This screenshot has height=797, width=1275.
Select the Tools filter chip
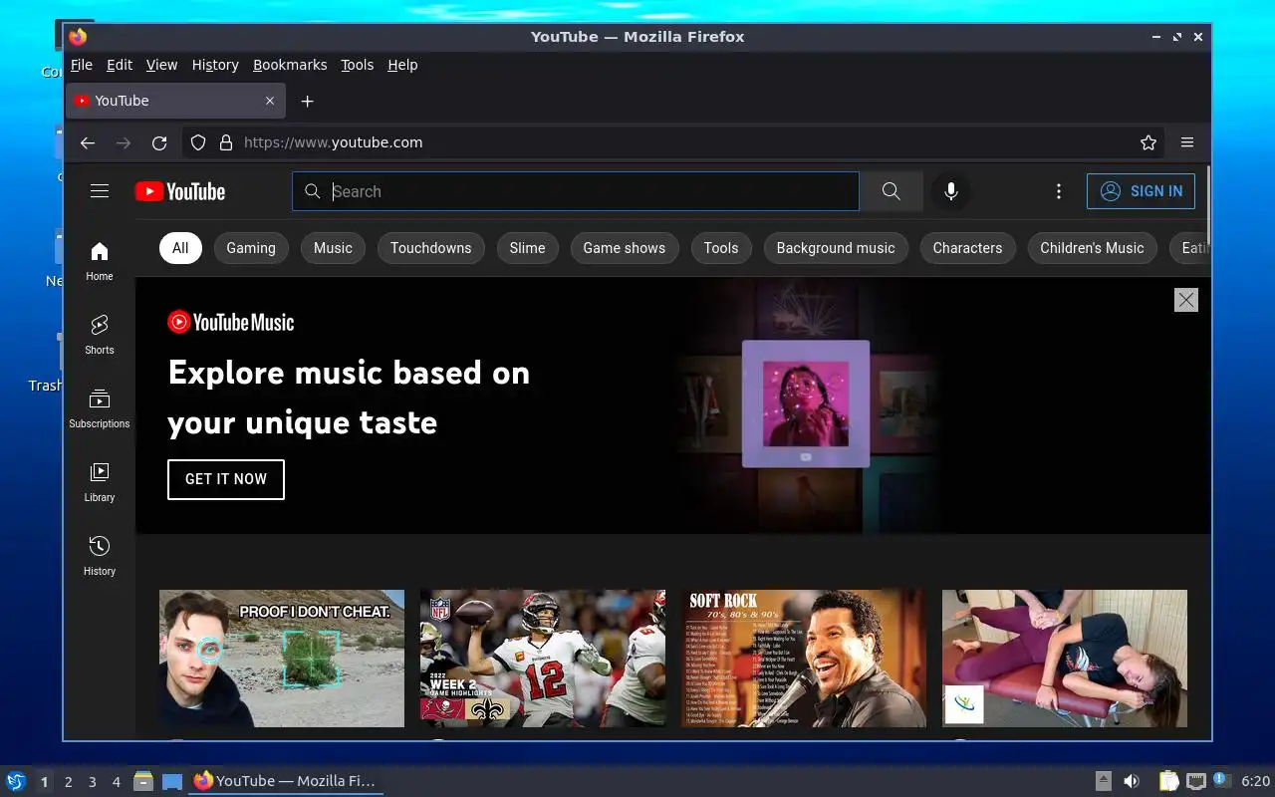tap(721, 248)
